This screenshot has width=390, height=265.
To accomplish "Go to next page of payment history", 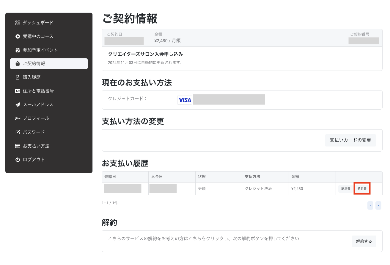I will [x=378, y=205].
